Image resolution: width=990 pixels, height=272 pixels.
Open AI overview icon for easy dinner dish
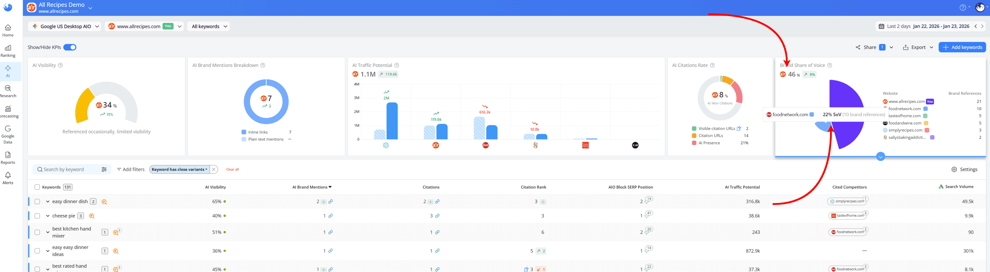point(104,202)
